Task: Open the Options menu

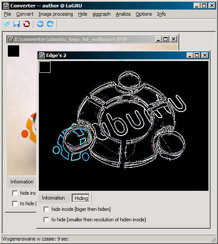Action: (144, 14)
